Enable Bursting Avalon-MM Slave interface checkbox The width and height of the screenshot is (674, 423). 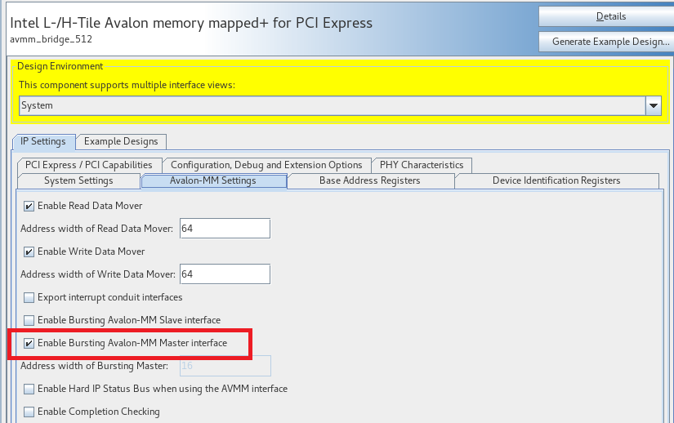29,320
